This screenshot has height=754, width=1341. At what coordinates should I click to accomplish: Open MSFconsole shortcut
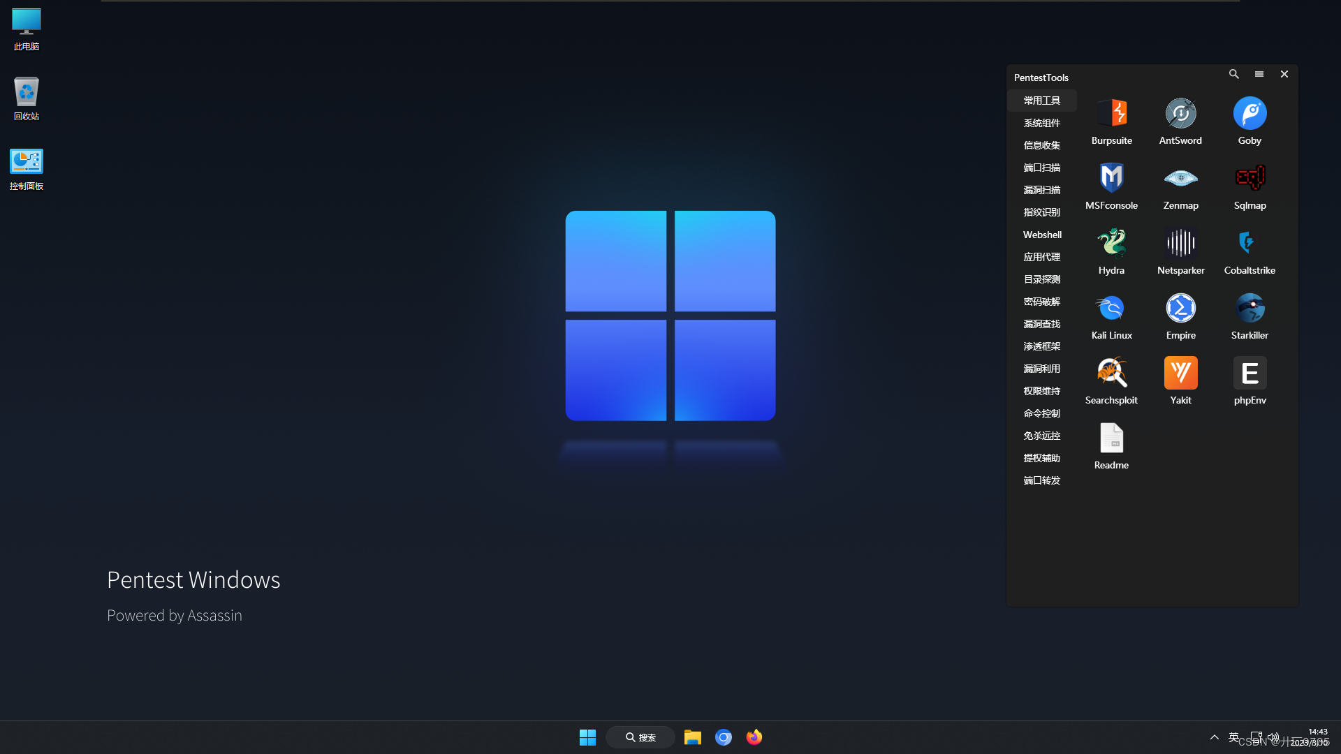click(1111, 179)
